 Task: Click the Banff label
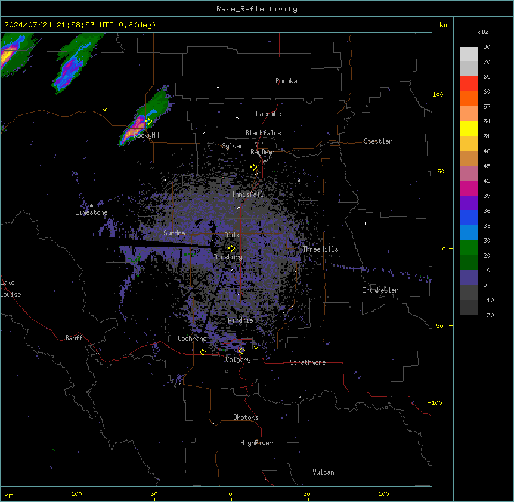tap(74, 338)
